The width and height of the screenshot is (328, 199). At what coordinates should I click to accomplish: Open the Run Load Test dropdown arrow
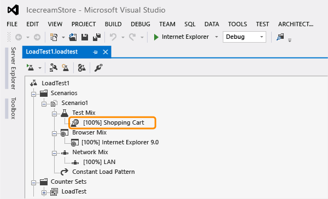tap(40, 68)
